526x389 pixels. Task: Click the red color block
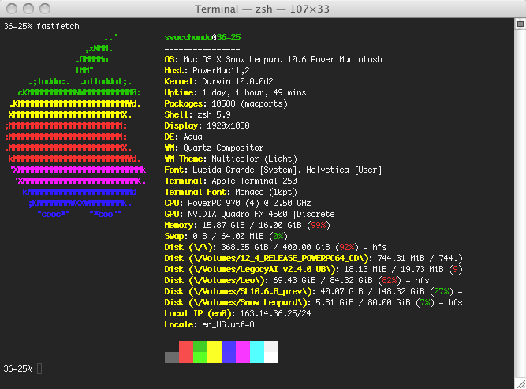pos(186,352)
